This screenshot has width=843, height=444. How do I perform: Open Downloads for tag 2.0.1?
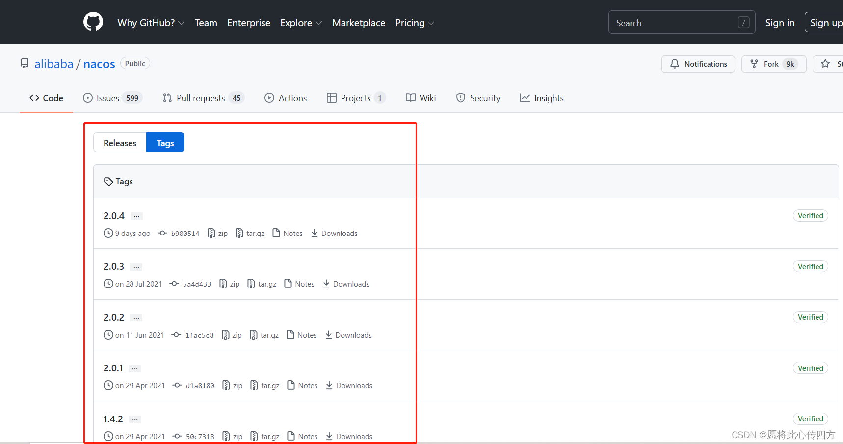349,386
